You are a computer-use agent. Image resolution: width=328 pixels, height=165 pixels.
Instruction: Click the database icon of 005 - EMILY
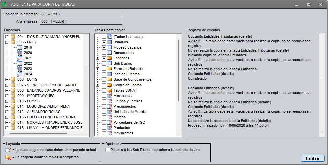pos(13,42)
